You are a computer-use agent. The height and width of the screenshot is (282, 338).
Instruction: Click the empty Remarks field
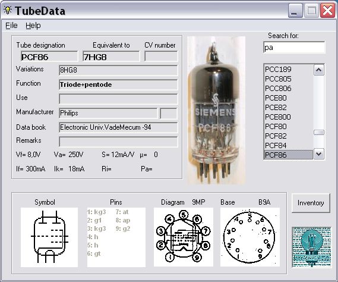(x=118, y=142)
